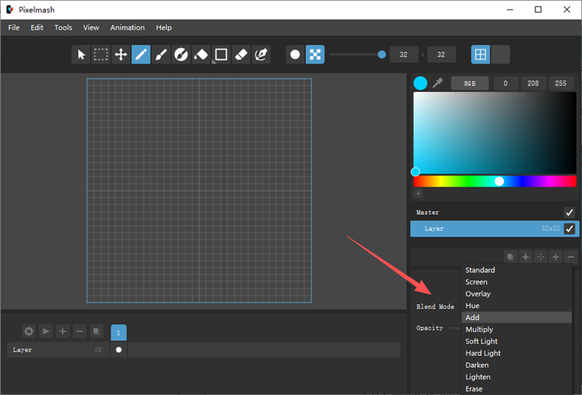Screen dimensions: 582x395
Task: Click first plus icon in layers toolbar
Action: click(x=525, y=257)
